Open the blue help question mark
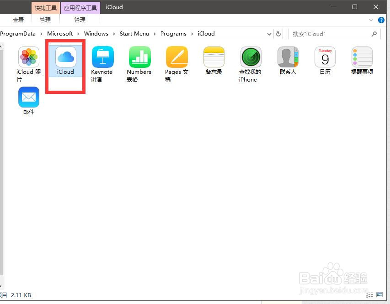Screen dimensions: 390x304 tap(381, 20)
